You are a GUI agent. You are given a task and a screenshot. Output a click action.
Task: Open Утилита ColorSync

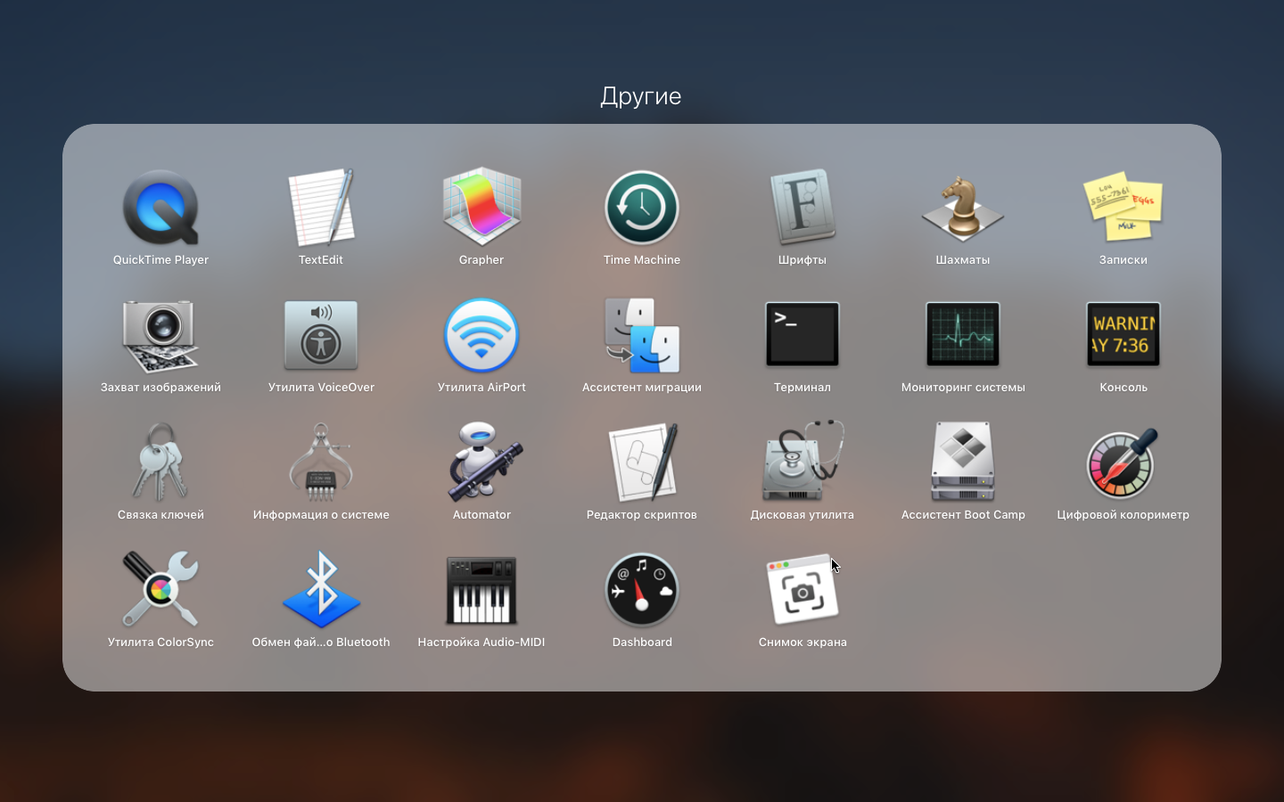pyautogui.click(x=160, y=590)
